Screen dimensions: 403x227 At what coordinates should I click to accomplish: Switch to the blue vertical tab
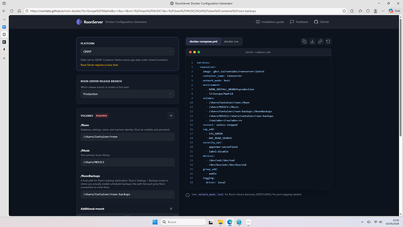(x=4, y=27)
